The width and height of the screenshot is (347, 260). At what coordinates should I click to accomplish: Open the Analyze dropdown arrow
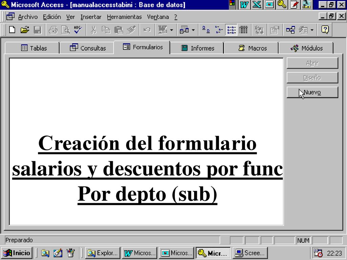pyautogui.click(x=193, y=30)
